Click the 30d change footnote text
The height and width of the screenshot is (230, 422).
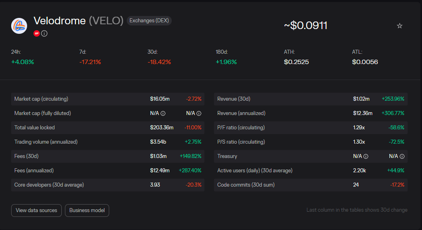357,210
